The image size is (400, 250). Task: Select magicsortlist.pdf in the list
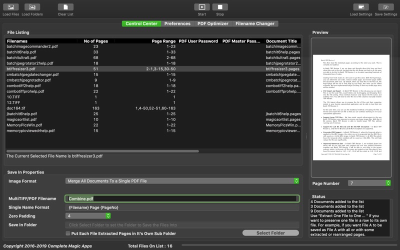(x=153, y=119)
